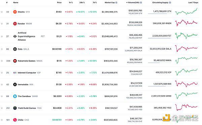Sort by 24h % column header
The image size is (202, 125).
pyautogui.click(x=82, y=3)
